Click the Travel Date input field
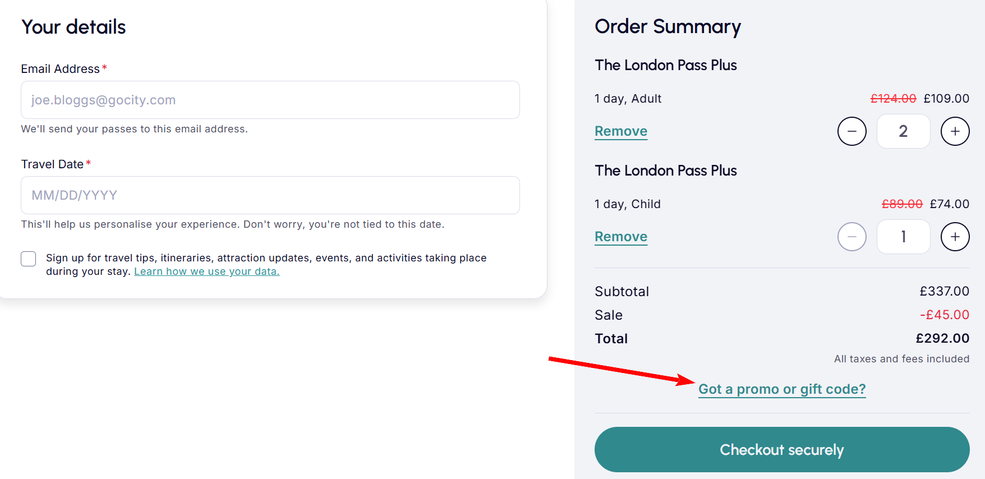The image size is (985, 479). click(x=270, y=195)
